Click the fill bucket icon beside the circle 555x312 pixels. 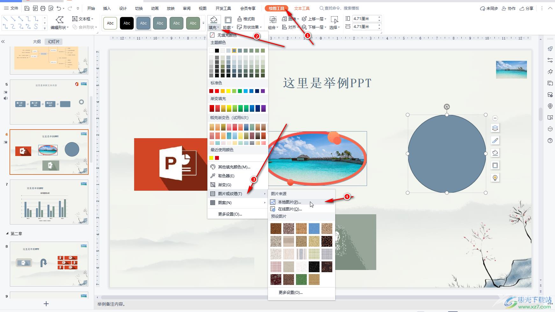(x=495, y=153)
